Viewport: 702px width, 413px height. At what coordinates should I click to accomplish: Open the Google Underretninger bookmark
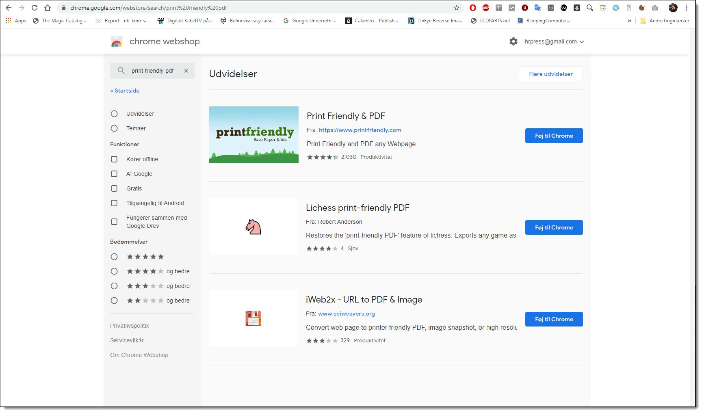click(310, 21)
